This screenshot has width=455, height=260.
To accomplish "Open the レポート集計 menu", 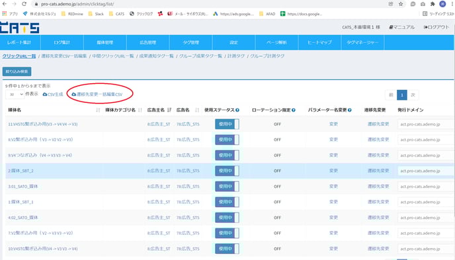I will tap(19, 42).
